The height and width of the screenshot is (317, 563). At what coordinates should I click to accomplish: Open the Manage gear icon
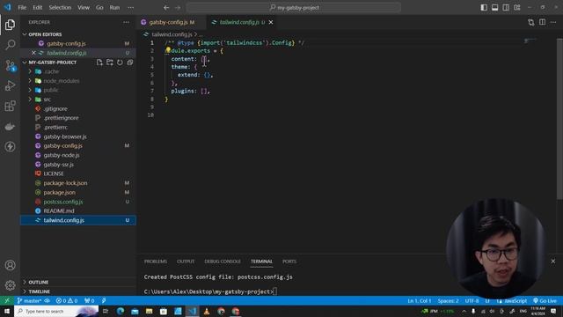tap(10, 285)
